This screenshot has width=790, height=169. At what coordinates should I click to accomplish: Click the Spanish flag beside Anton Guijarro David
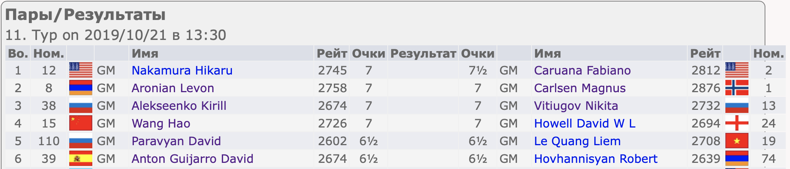[81, 159]
